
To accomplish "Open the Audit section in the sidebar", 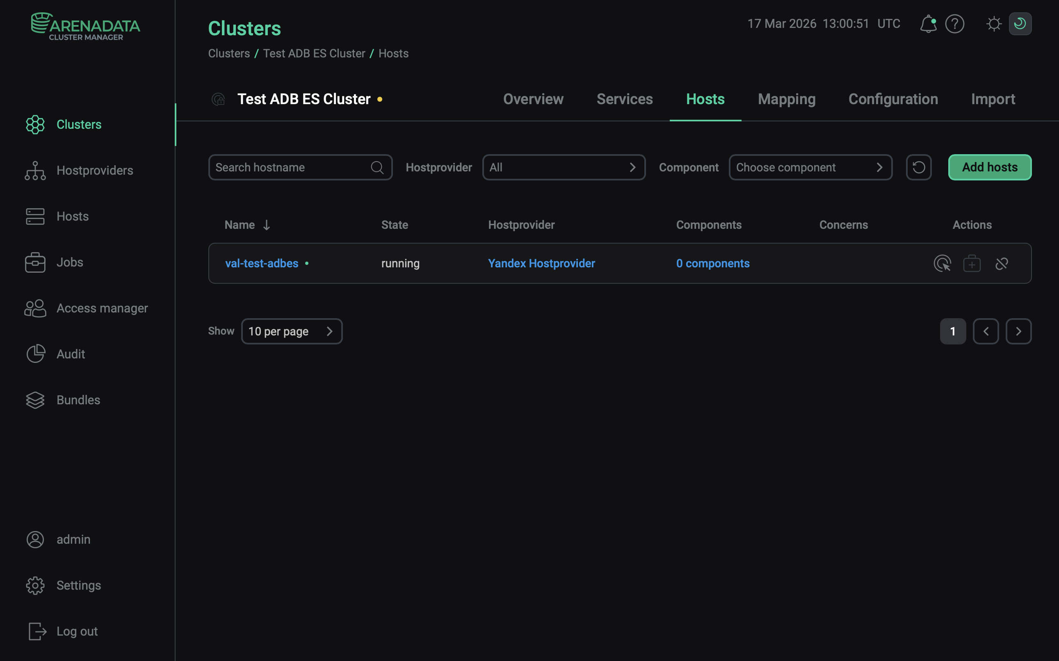I will click(x=71, y=354).
